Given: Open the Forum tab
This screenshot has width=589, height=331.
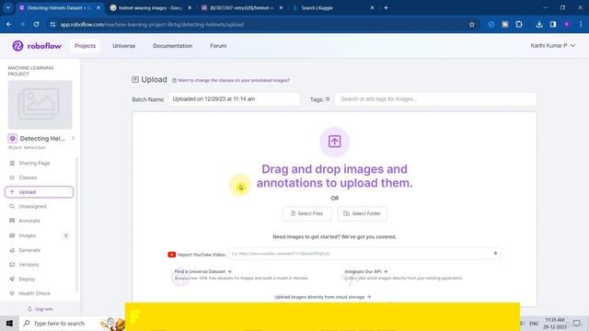Looking at the screenshot, I should tap(218, 46).
